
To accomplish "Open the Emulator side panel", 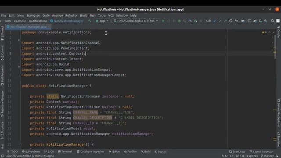I will point(279,140).
